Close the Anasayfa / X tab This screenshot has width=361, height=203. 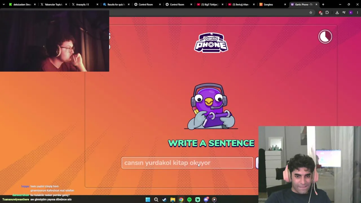point(98,5)
